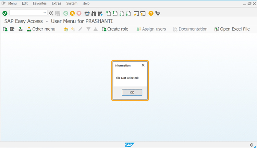
Task: Click the File Not Selected! message text
Action: tap(127, 78)
